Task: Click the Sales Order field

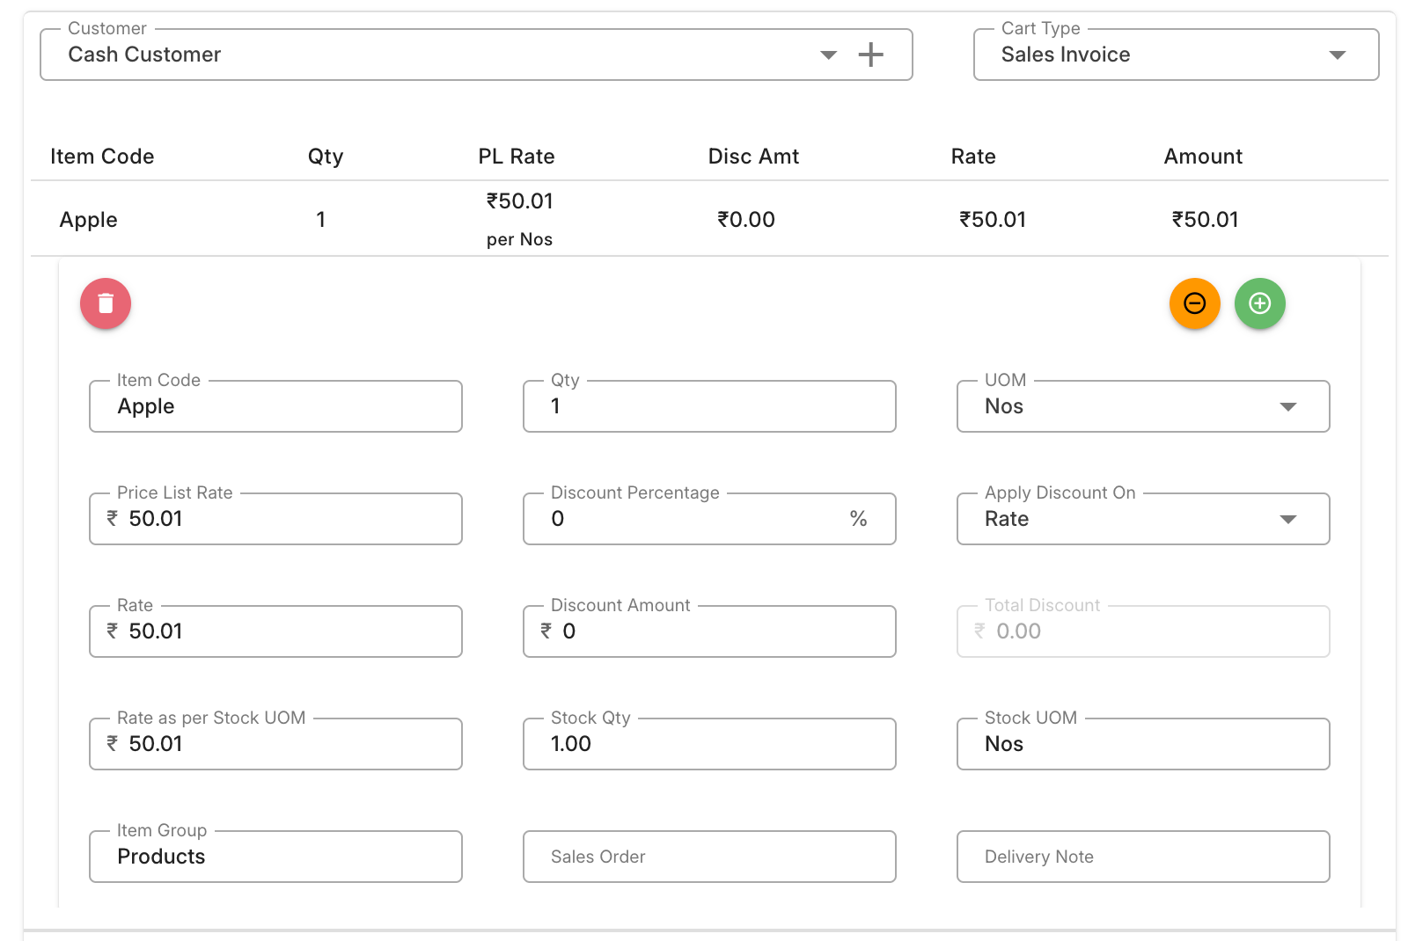Action: pyautogui.click(x=709, y=857)
